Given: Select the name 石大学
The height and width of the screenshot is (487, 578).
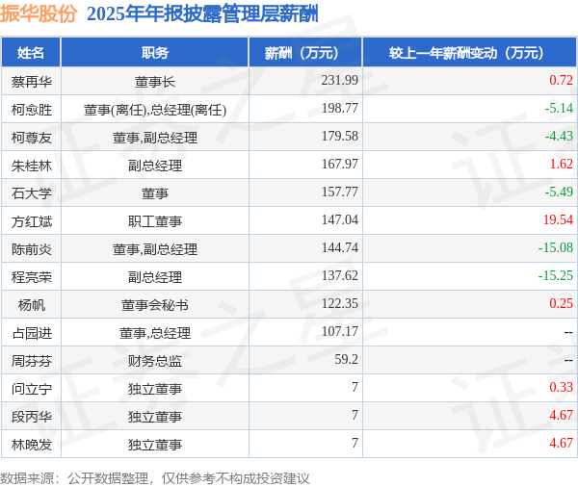Looking at the screenshot, I should [32, 193].
